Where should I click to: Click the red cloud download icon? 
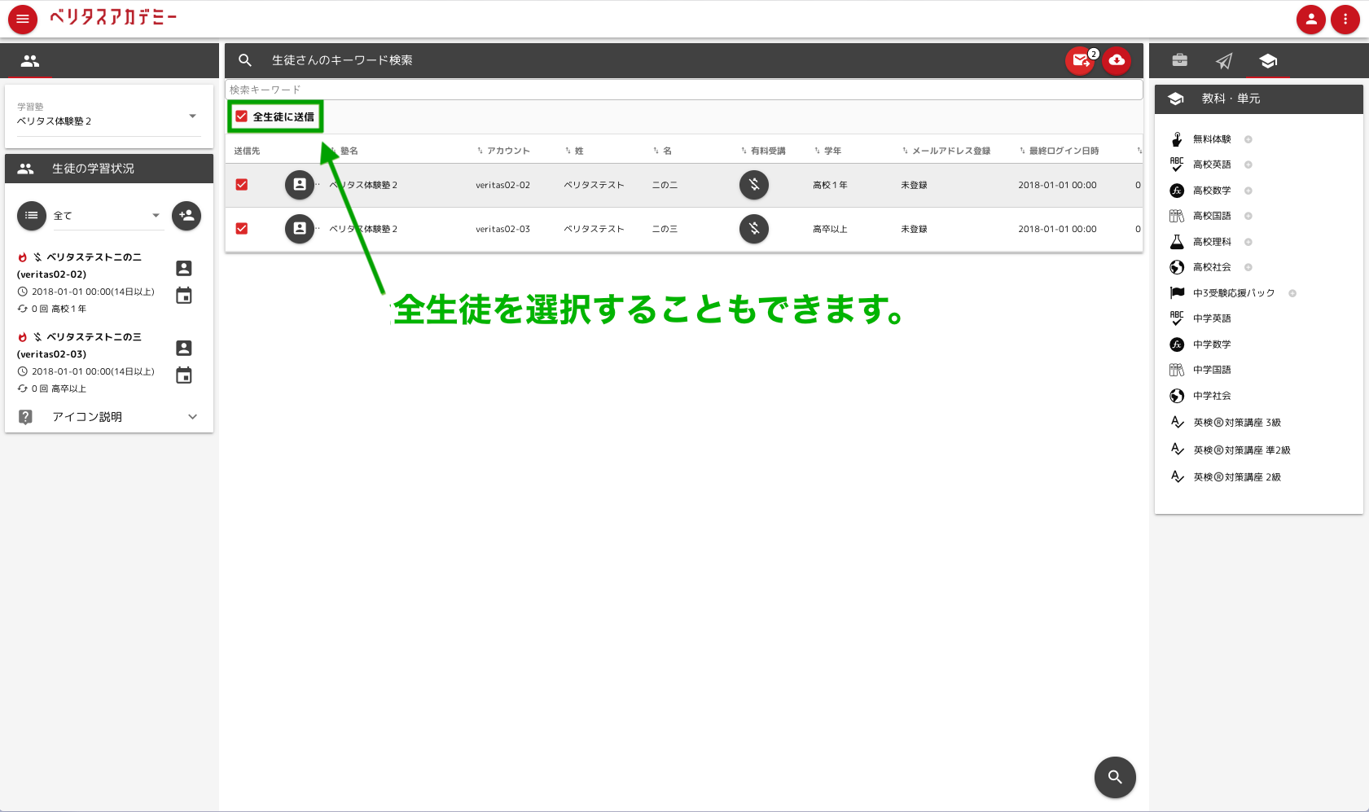(1117, 60)
